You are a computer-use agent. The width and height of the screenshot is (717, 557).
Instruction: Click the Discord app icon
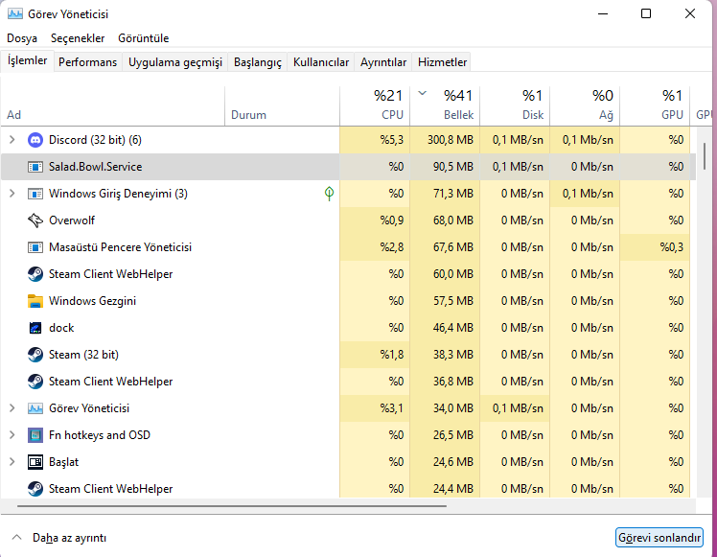36,140
